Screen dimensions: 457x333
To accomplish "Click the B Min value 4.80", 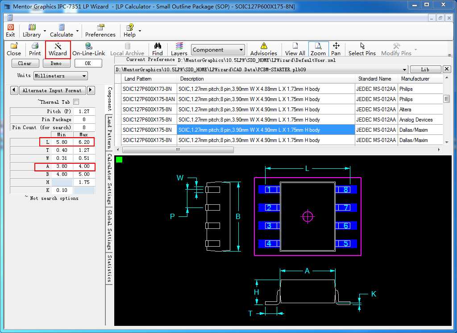I will point(62,174).
